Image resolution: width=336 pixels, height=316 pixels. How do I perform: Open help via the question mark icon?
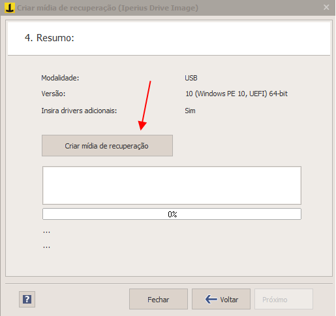[27, 299]
